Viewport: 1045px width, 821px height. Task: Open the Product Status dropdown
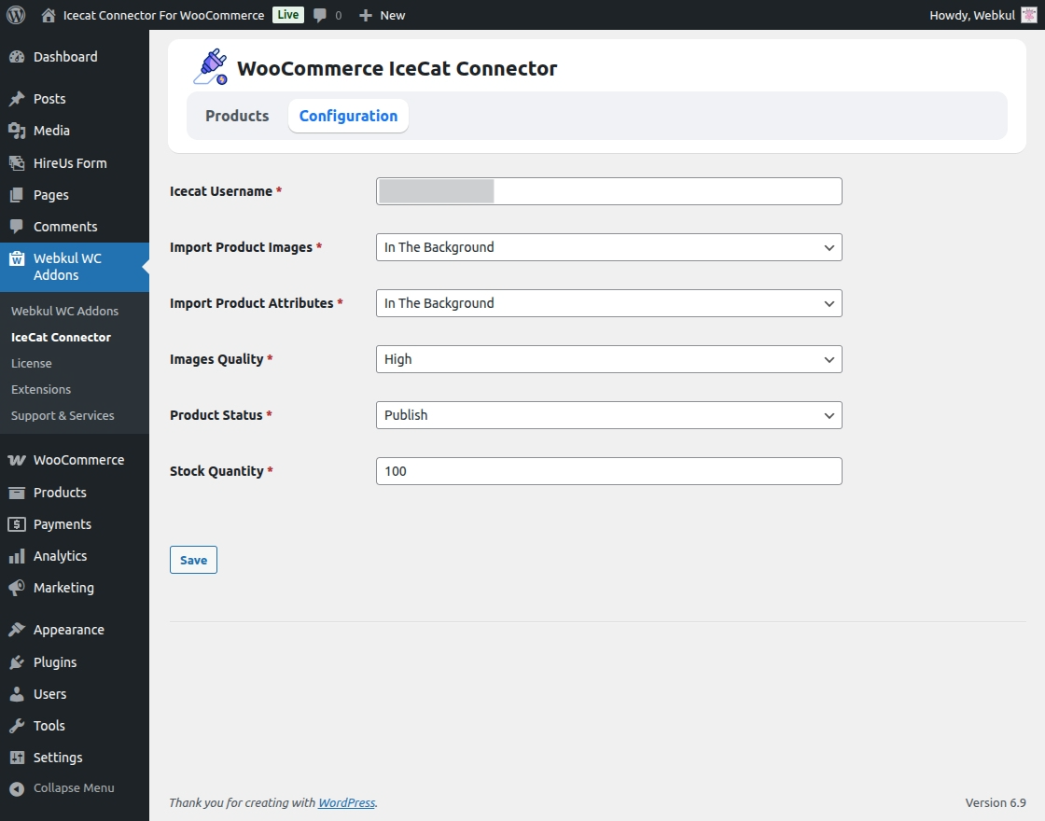click(x=607, y=415)
